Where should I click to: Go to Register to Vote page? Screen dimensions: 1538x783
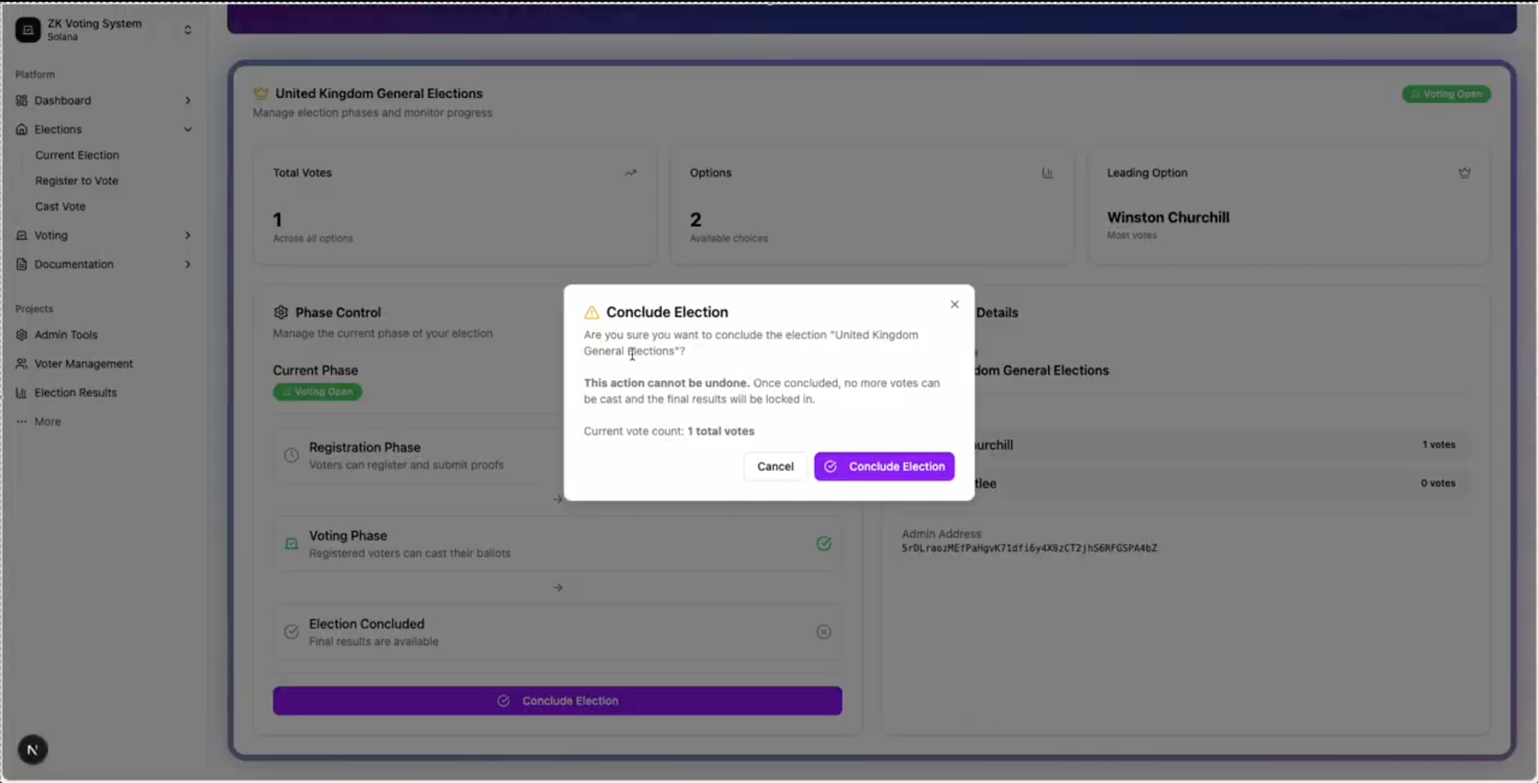[77, 181]
